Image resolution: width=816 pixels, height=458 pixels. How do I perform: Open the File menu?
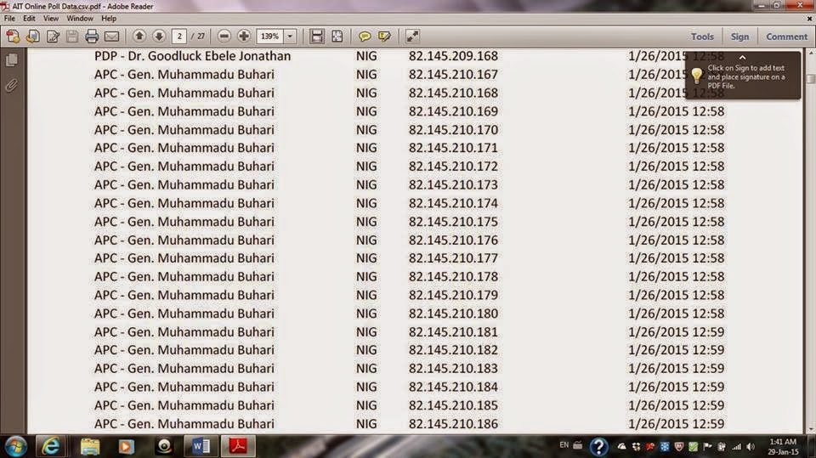(x=9, y=18)
